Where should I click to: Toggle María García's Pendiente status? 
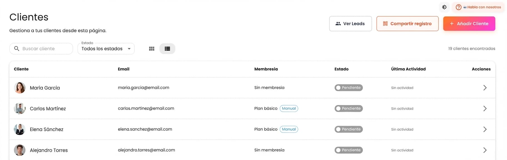pyautogui.click(x=349, y=88)
